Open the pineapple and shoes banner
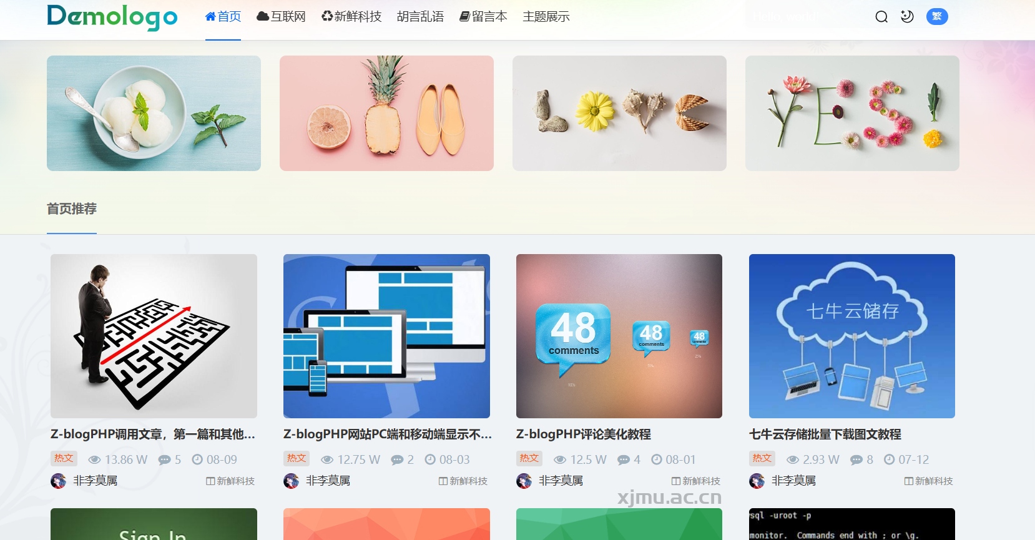The image size is (1035, 540). click(x=386, y=113)
